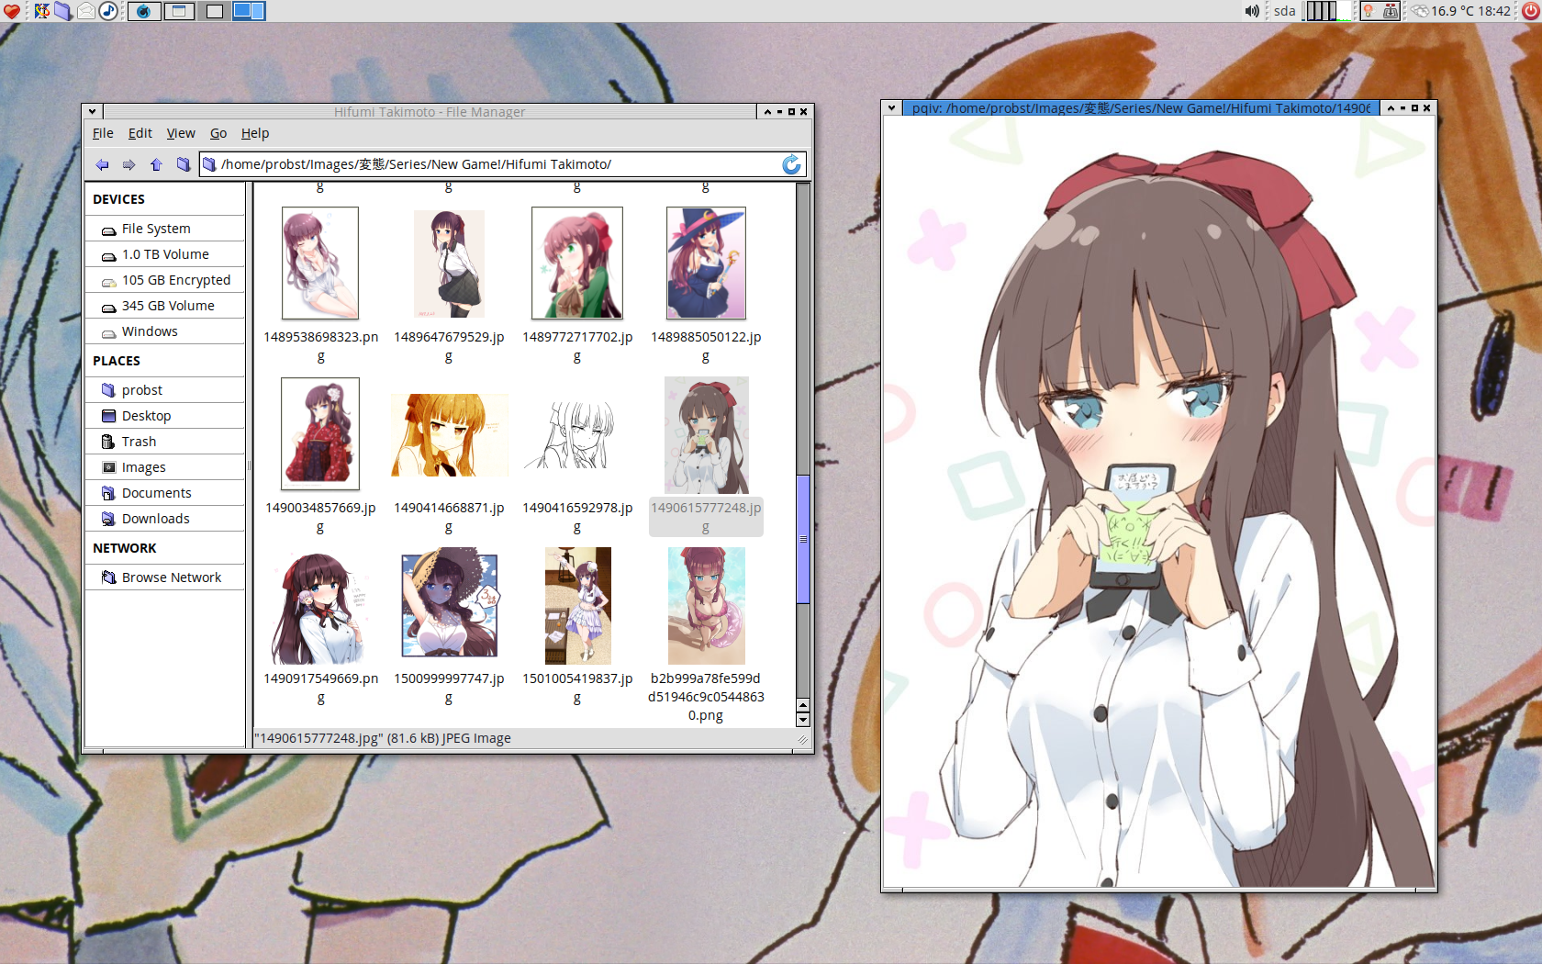
Task: Select red kimono thumbnail 1490034857669.jpg
Action: click(320, 433)
